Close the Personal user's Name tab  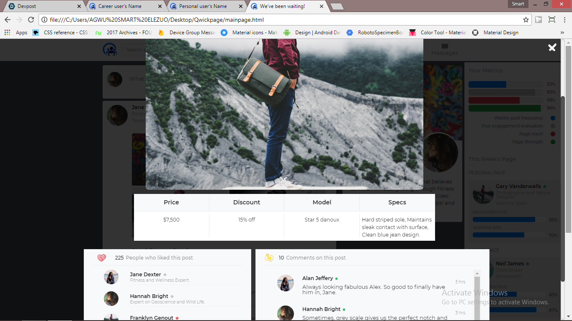click(x=240, y=6)
